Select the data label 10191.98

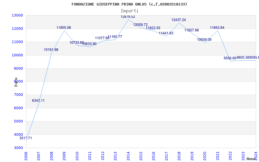click(x=51, y=50)
